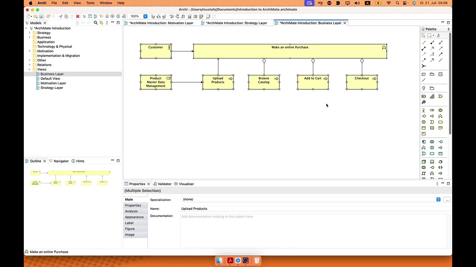Open the Apple menu

click(30, 3)
